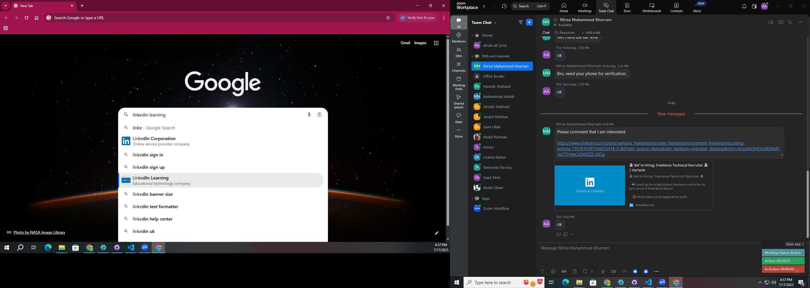Open Mentions in Zoom sidebar
Viewport: 810px width, 288px height.
(x=459, y=38)
